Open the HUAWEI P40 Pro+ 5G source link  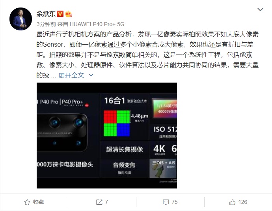tap(97, 24)
